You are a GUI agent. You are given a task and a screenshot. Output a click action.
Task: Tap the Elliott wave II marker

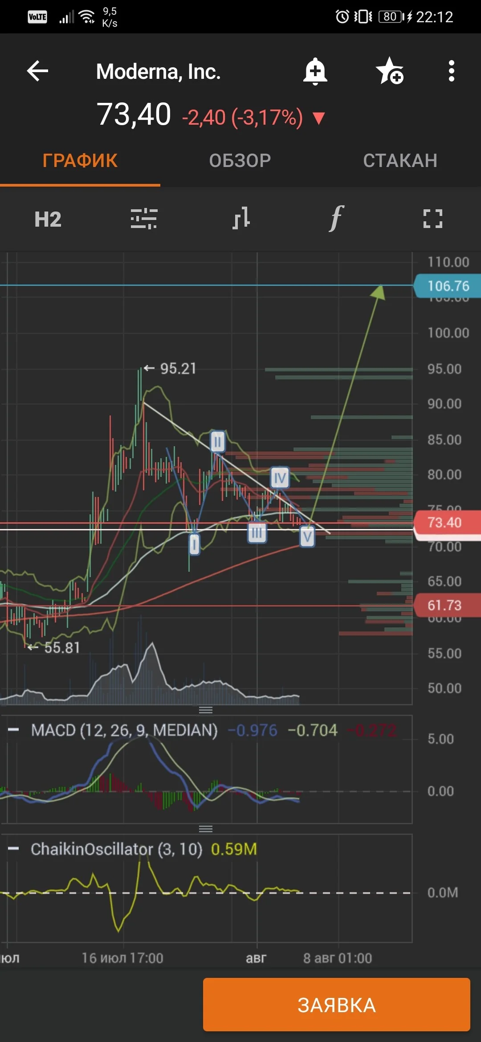(x=217, y=442)
